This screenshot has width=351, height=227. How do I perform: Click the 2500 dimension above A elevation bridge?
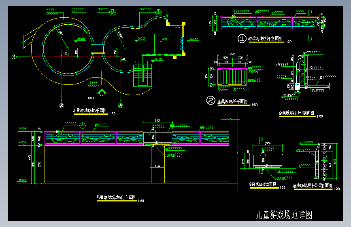(x=157, y=120)
